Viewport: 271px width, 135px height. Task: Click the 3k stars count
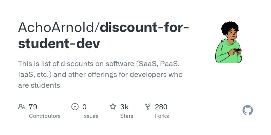click(x=124, y=107)
